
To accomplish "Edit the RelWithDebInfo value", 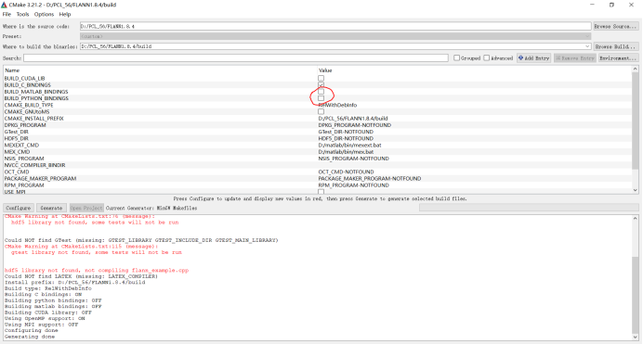I will 337,105.
